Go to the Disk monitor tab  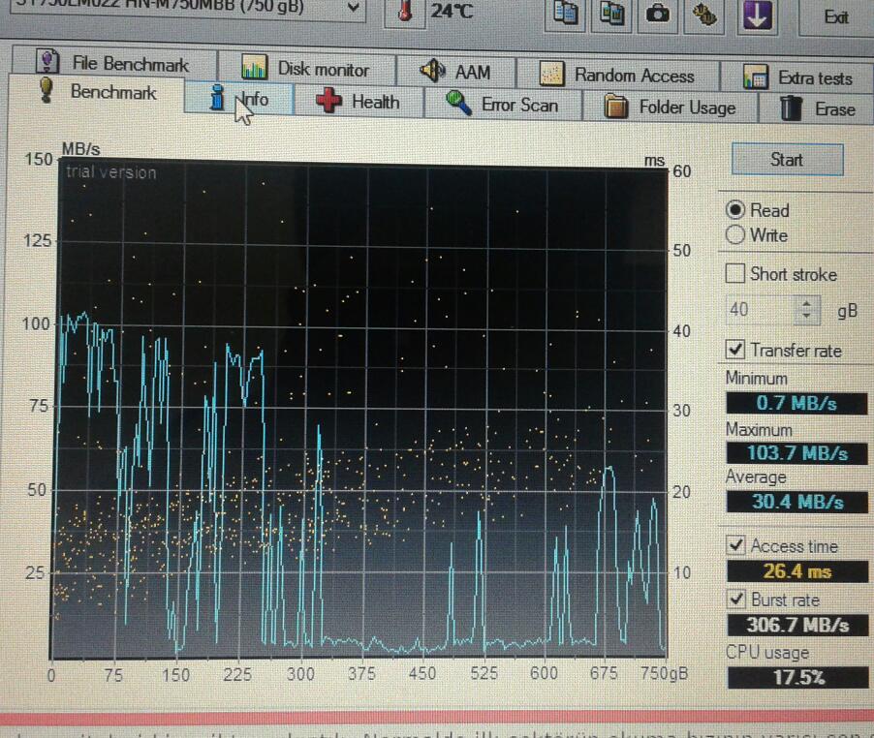306,69
